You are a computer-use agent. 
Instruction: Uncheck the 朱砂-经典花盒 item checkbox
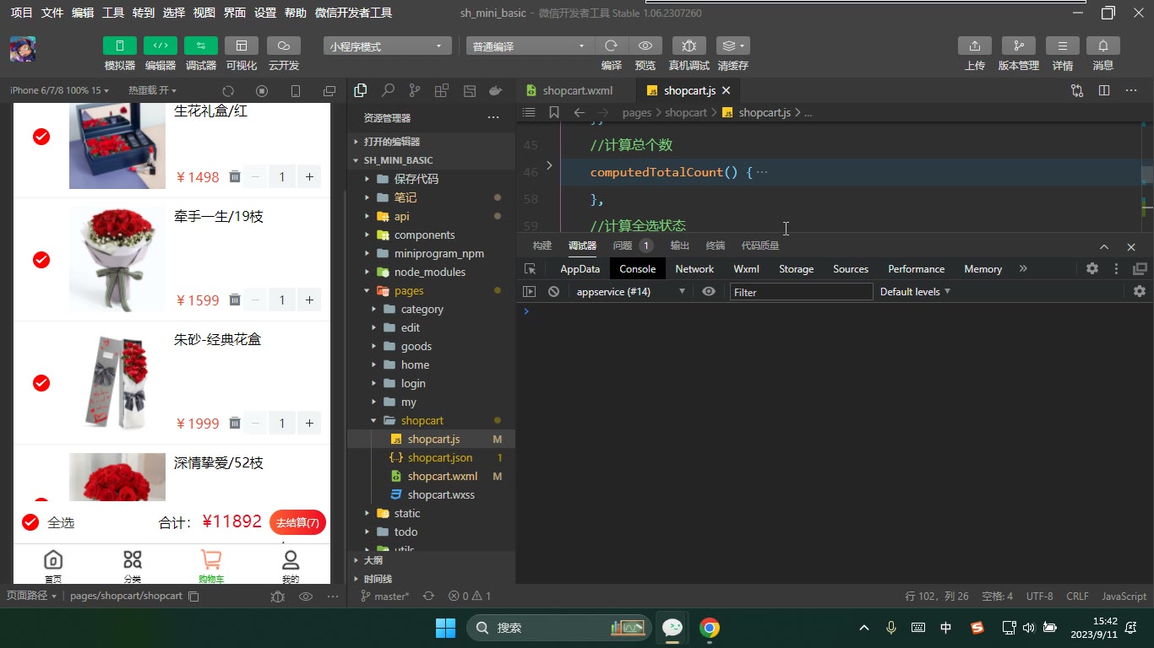click(x=41, y=383)
